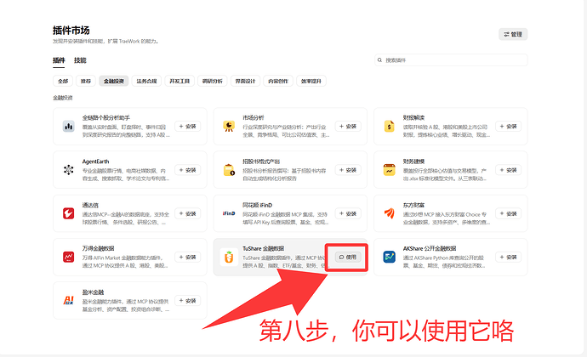This screenshot has height=357, width=587.
Task: Click 使用 button for TuShare 金融数据
Action: [348, 257]
